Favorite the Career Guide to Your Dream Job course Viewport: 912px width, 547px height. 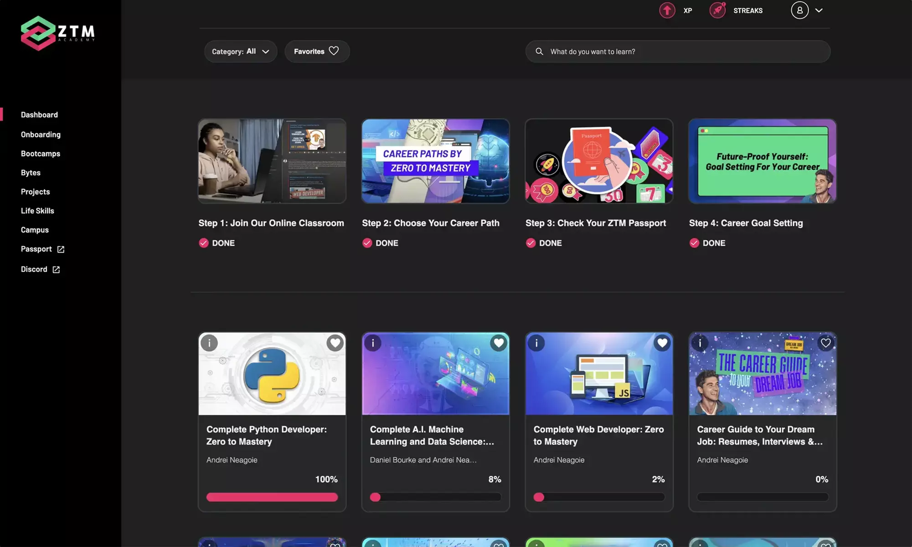click(826, 343)
